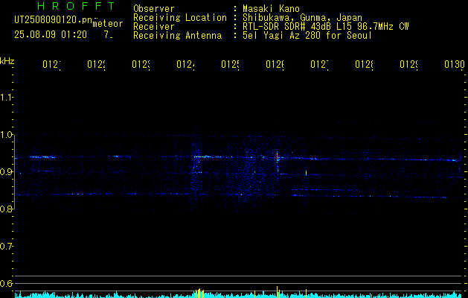The width and height of the screenshot is (468, 298).
Task: Click the "Receiver" label
Action: 154,27
